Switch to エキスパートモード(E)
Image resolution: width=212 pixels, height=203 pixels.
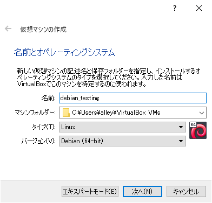[x=90, y=192]
